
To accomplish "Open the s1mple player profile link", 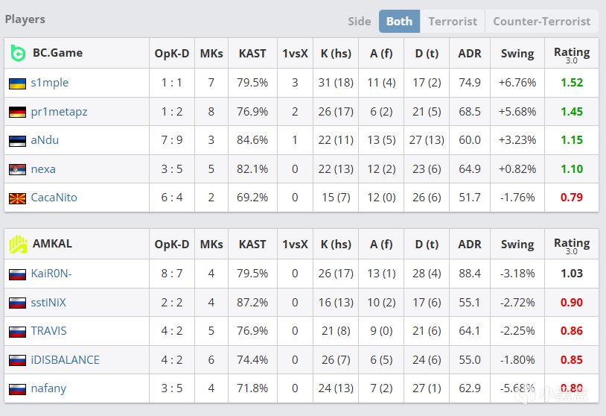I will coord(49,83).
